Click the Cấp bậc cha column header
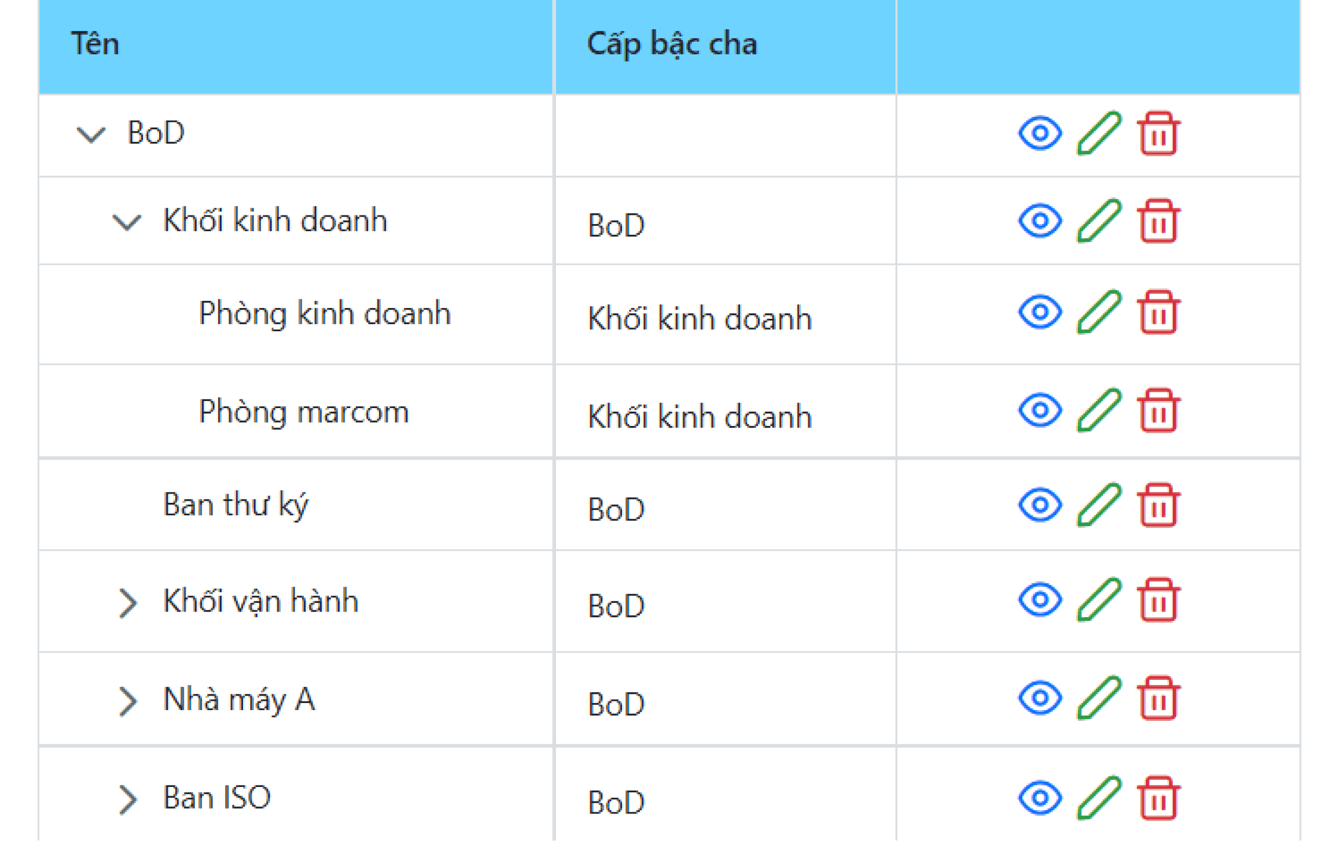 pyautogui.click(x=672, y=44)
